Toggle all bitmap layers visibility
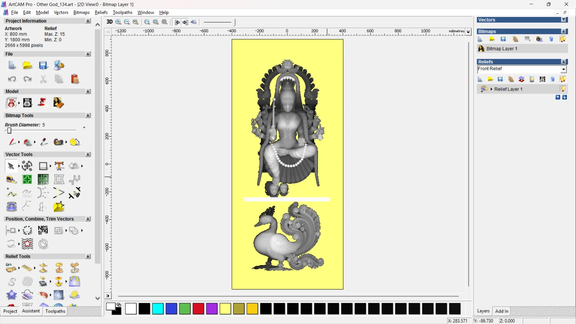Viewport: 576px width, 324px height. pos(563,39)
